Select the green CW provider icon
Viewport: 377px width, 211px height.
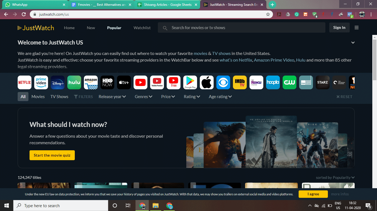[x=290, y=82]
